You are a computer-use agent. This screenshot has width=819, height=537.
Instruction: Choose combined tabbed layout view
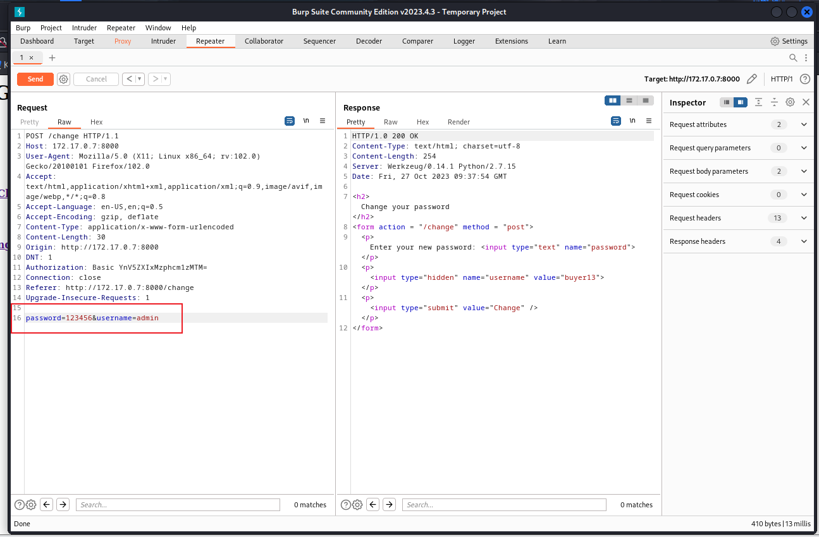646,100
